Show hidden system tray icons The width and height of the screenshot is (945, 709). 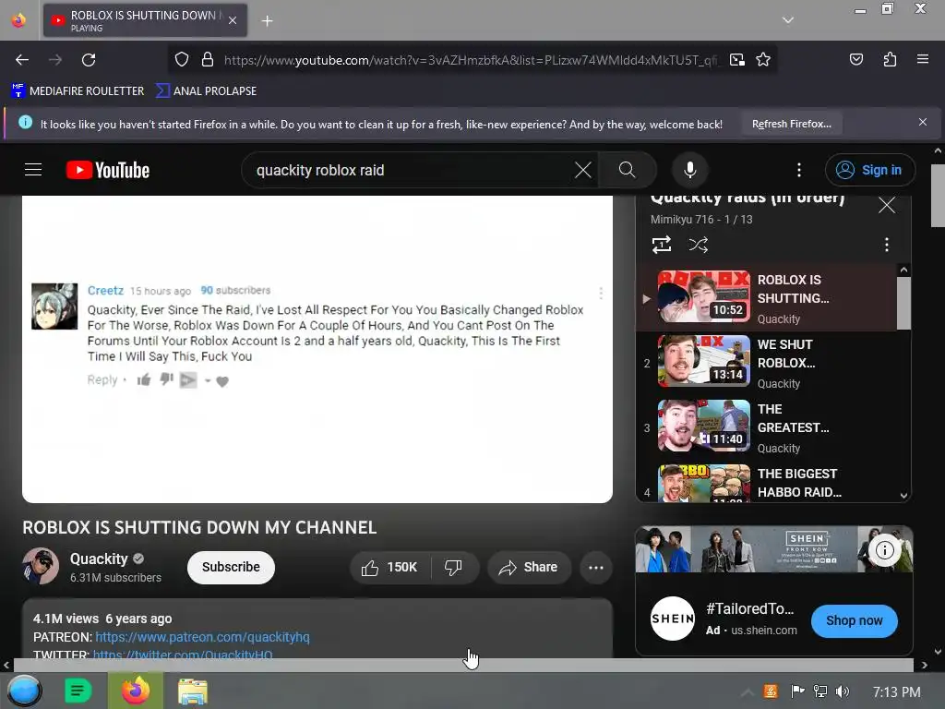click(x=747, y=692)
